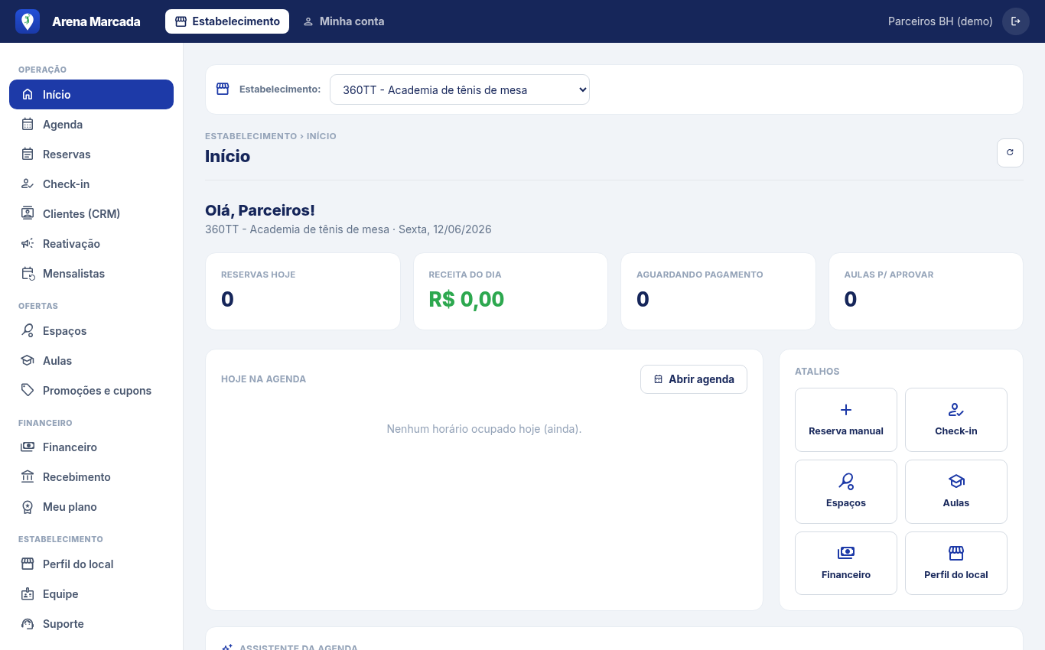Click the badge icon beside Meu plano
This screenshot has width=1045, height=650.
28,507
